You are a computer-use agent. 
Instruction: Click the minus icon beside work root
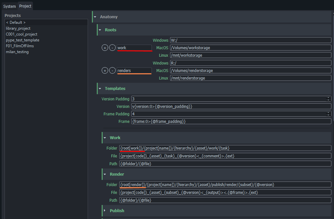(112, 48)
